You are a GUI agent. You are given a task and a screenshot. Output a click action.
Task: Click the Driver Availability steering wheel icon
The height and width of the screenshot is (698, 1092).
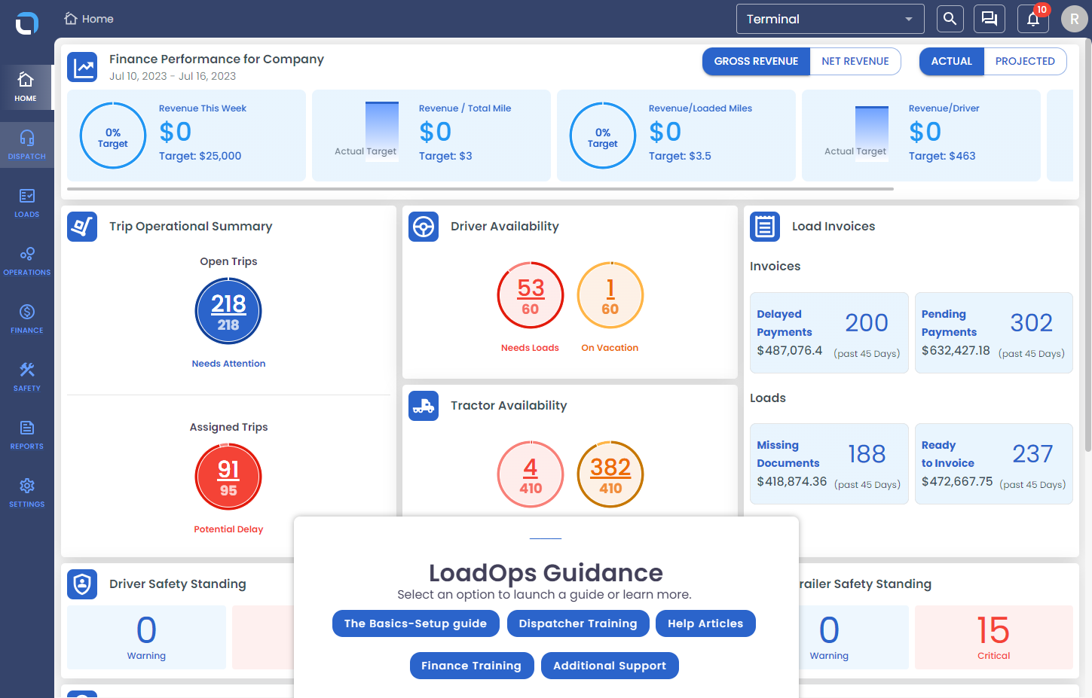424,227
